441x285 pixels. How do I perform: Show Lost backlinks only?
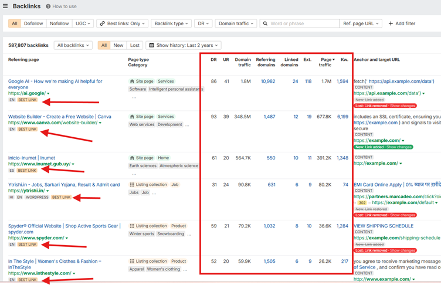[x=135, y=45]
